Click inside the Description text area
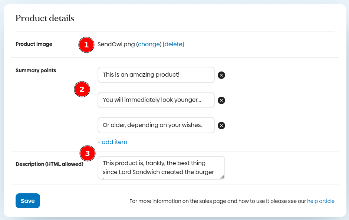The image size is (349, 220). [159, 167]
